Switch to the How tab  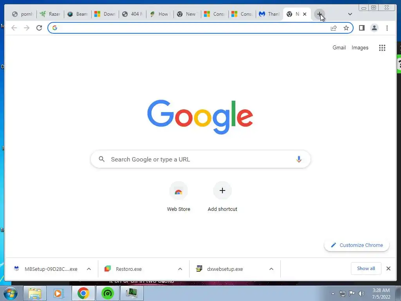[160, 14]
